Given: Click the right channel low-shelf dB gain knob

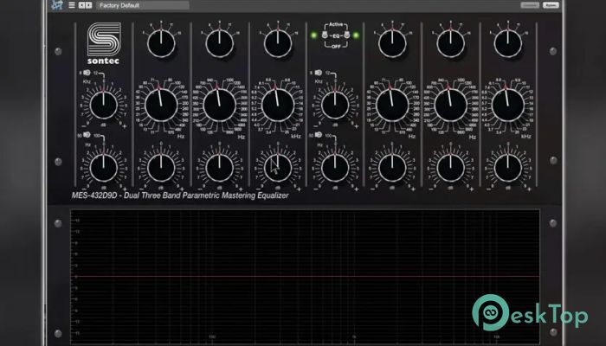Looking at the screenshot, I should point(334,164).
